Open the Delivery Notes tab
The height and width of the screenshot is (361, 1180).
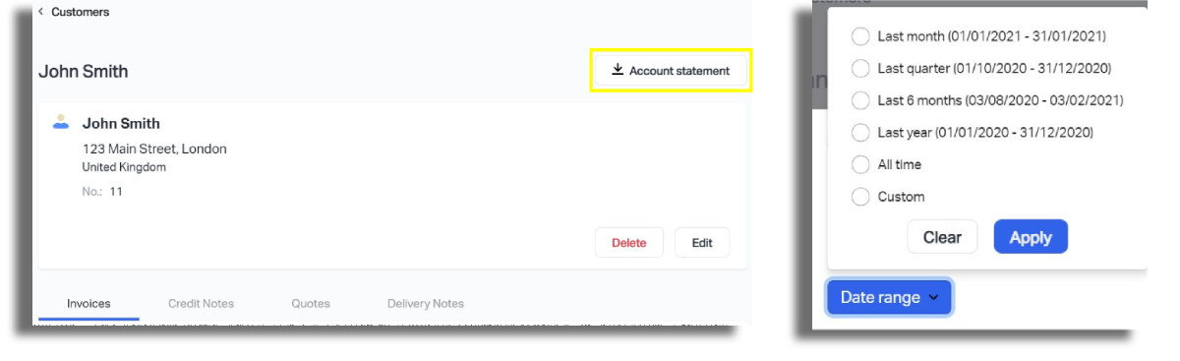pyautogui.click(x=426, y=303)
